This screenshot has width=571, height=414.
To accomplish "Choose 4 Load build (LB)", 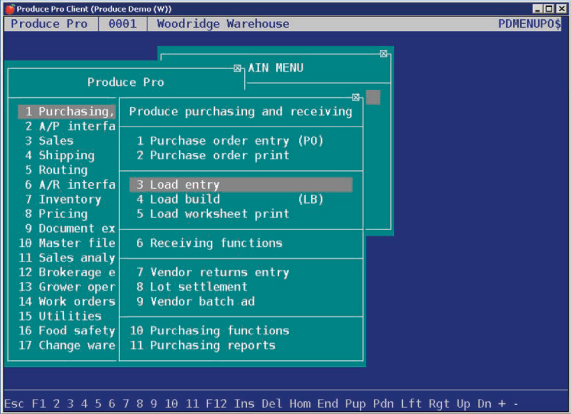I will tap(230, 199).
